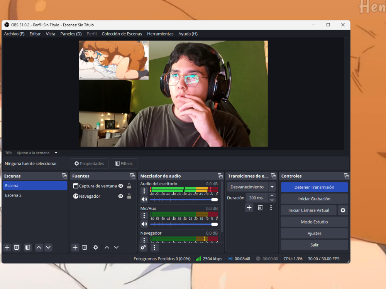Click Iniciar Grabación button
Viewport: 386px width, 289px height.
click(x=314, y=198)
